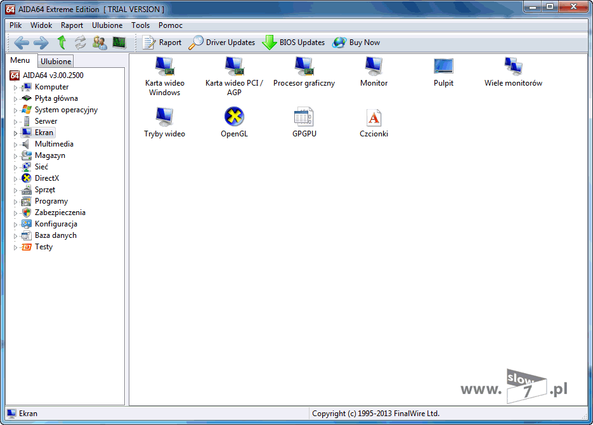Expand the Programy tree node
Image resolution: width=593 pixels, height=425 pixels.
pos(15,202)
